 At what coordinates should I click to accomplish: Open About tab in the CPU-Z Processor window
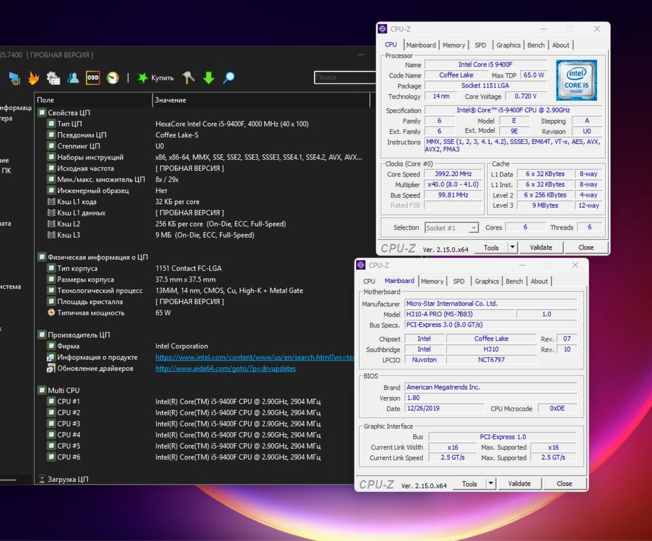pyautogui.click(x=561, y=45)
